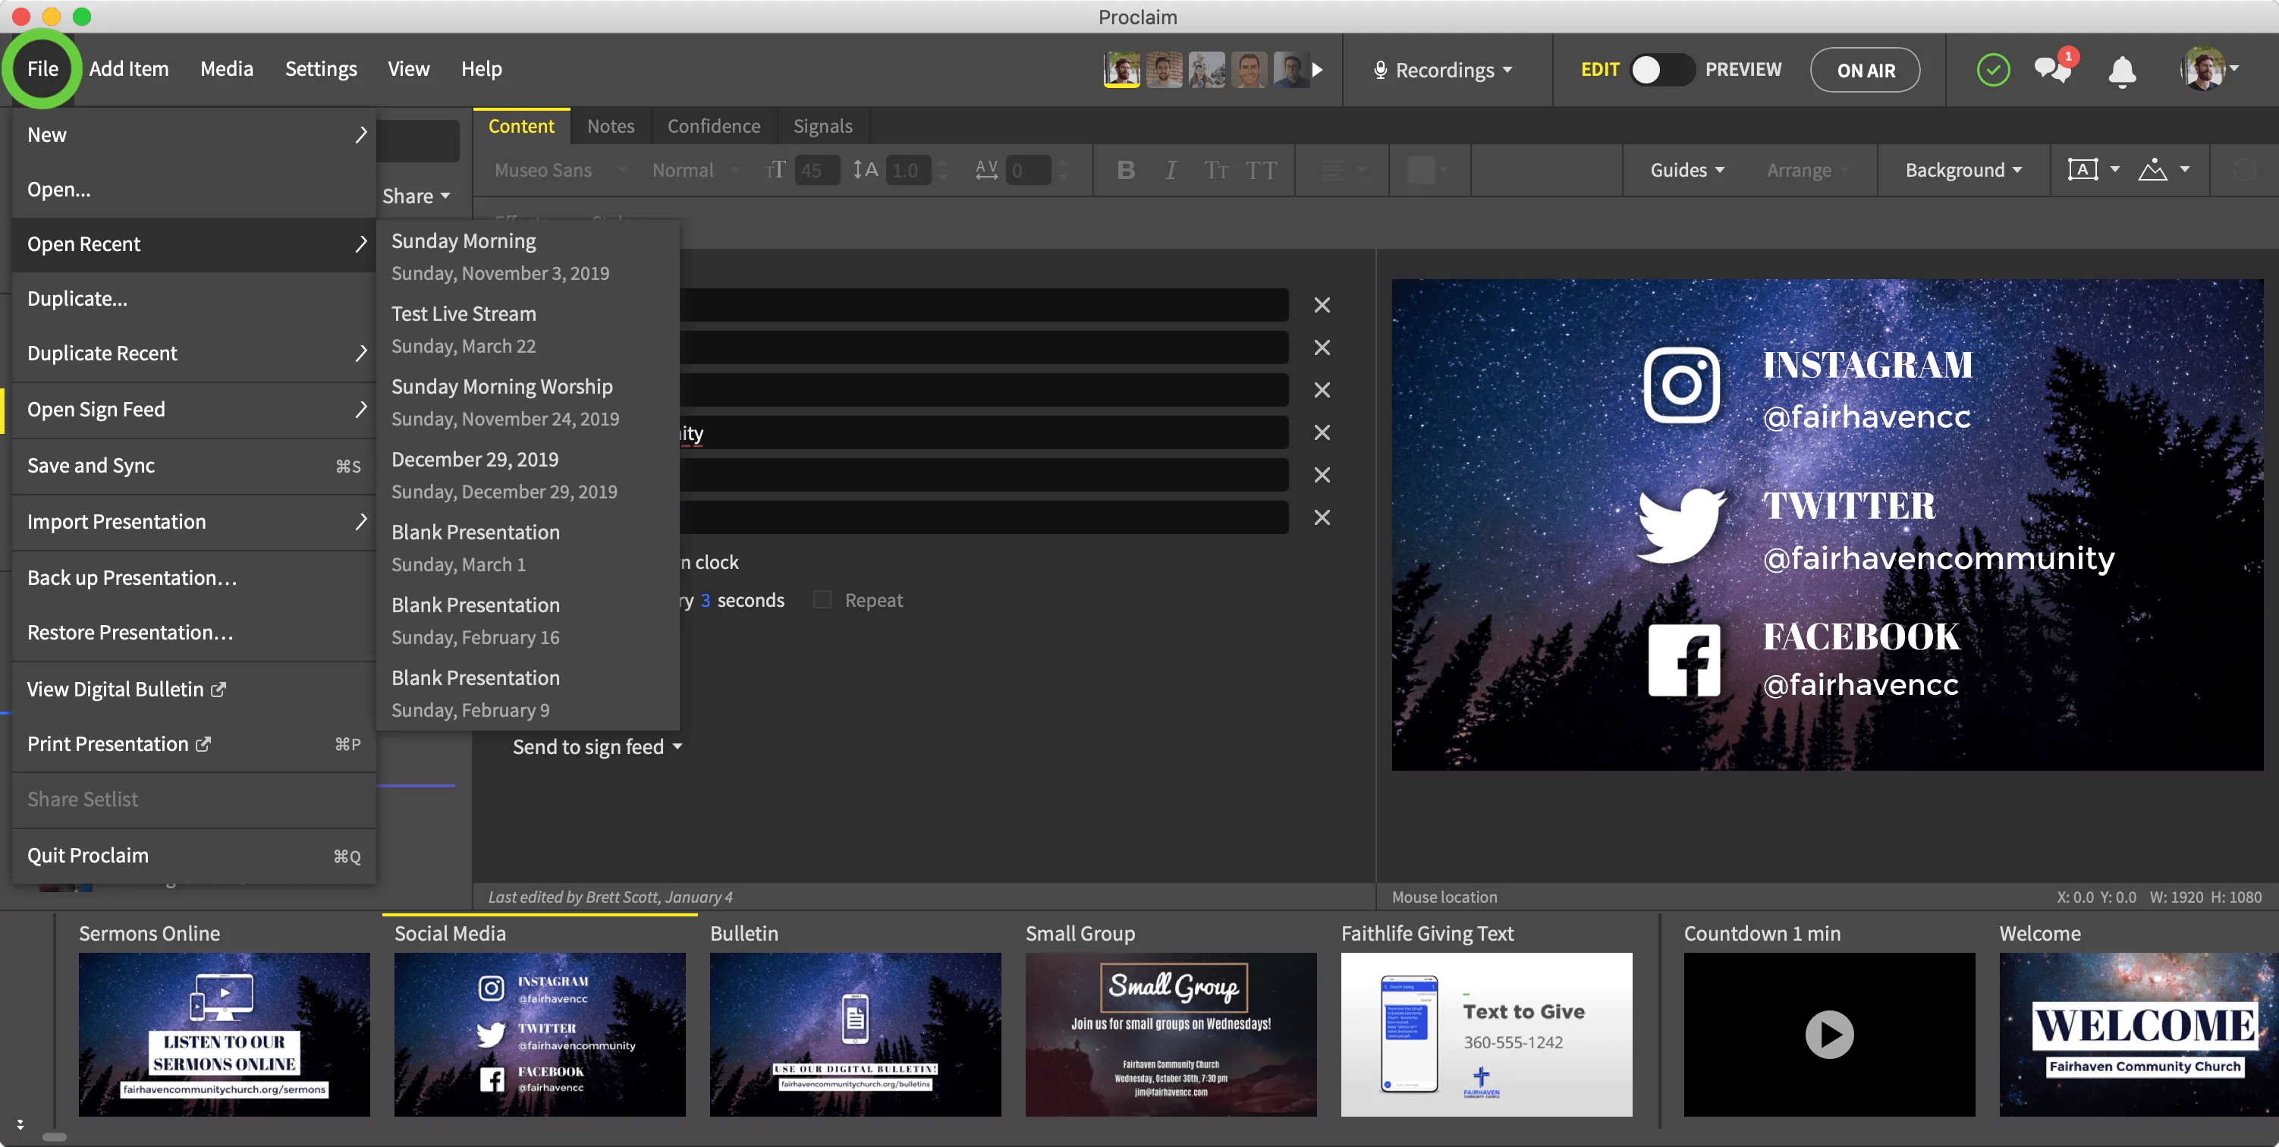Remove the first row with X button
The width and height of the screenshot is (2279, 1147).
click(x=1322, y=305)
